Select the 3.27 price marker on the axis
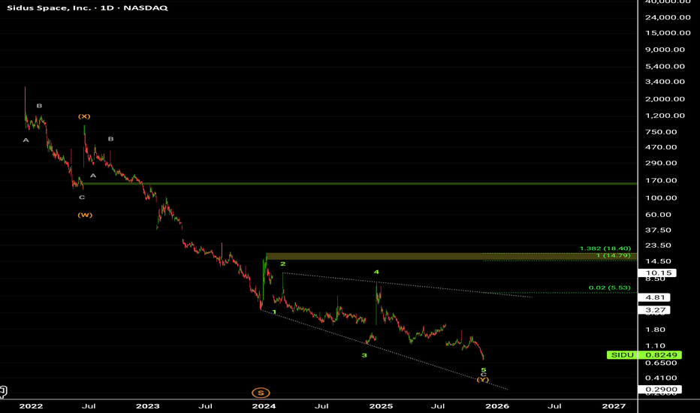Screen dimensions: 700x413 [x=654, y=310]
